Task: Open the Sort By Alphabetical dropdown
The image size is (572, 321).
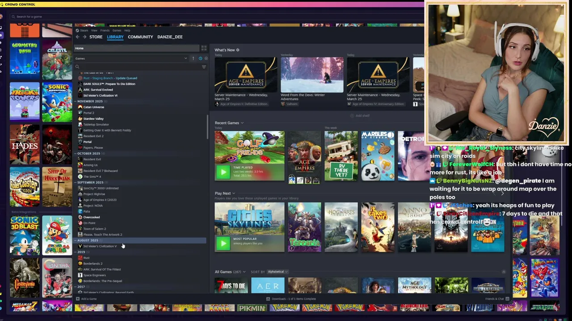Action: tap(278, 272)
